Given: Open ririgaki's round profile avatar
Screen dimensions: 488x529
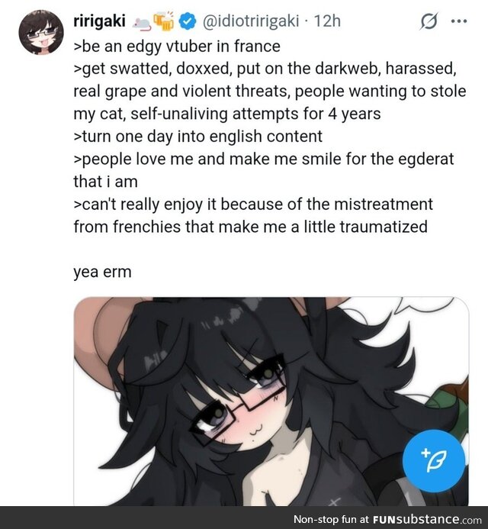Looking at the screenshot, I should pos(41,32).
